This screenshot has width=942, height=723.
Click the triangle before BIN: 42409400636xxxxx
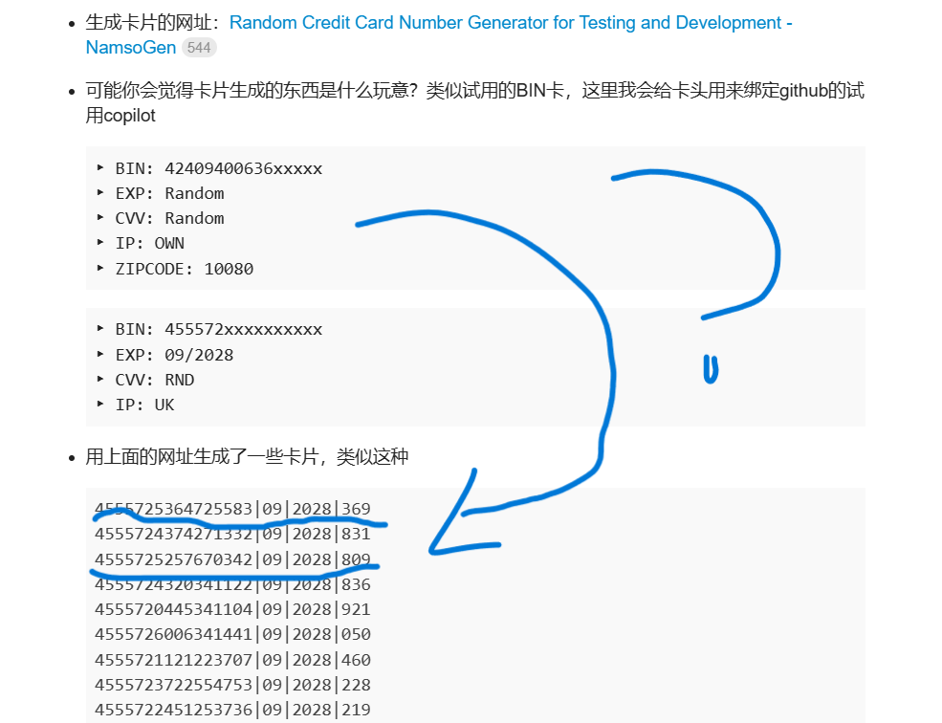click(x=100, y=167)
